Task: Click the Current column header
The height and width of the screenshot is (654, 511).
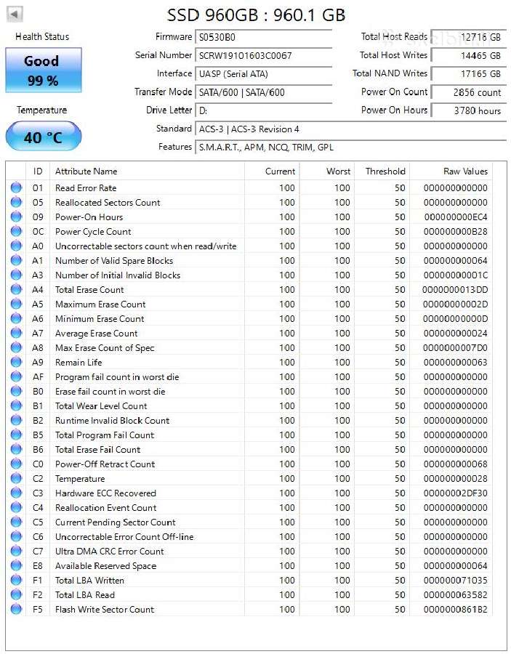Action: click(x=272, y=171)
